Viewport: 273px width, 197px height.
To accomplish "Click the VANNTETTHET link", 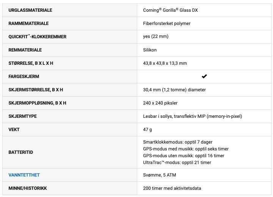I will [x=24, y=175].
